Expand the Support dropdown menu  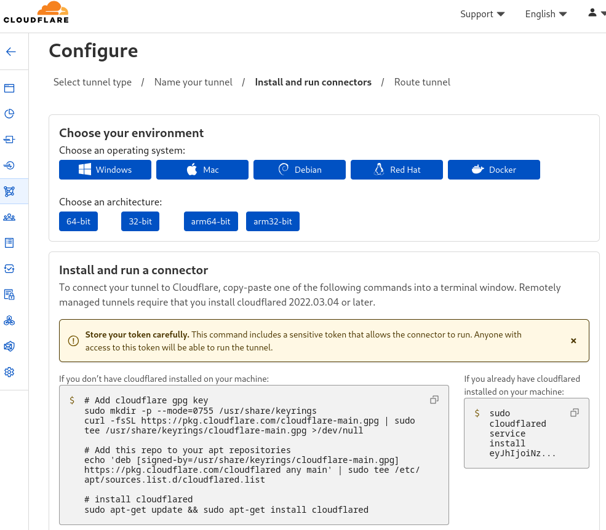coord(482,14)
